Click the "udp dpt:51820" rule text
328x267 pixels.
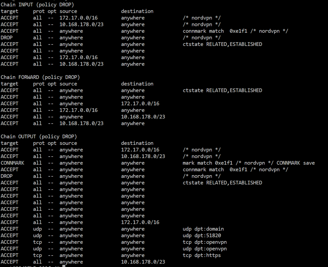tap(202, 235)
